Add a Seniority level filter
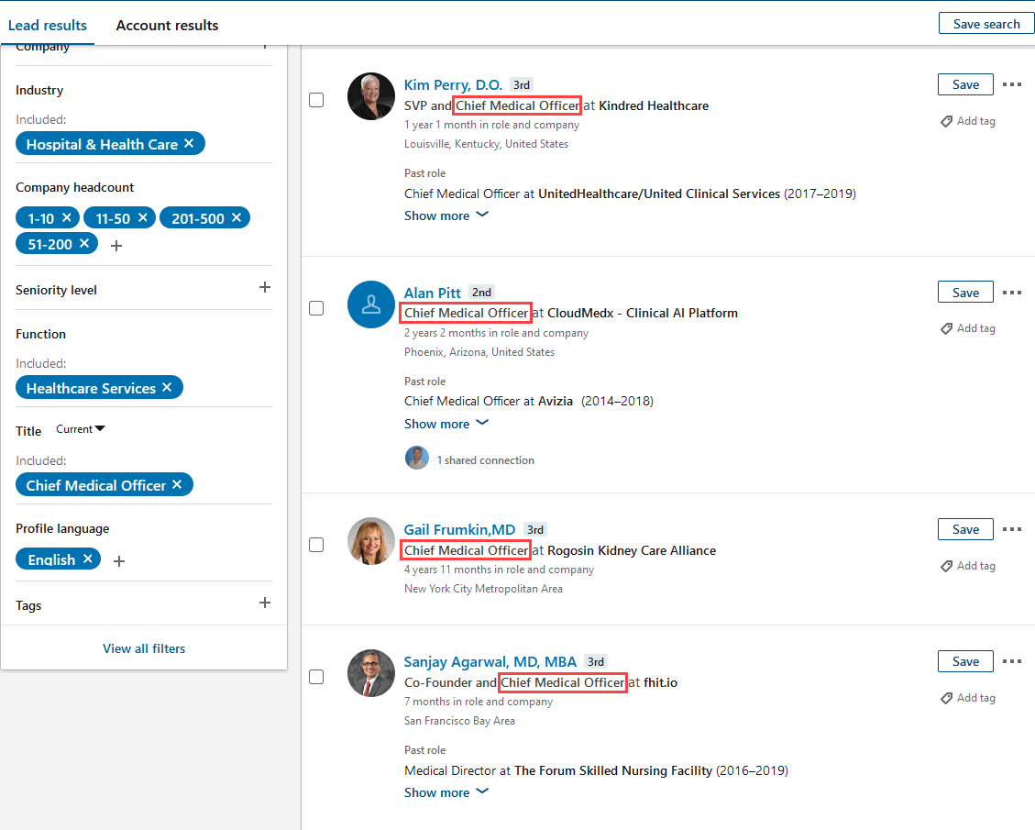This screenshot has width=1035, height=830. tap(265, 287)
